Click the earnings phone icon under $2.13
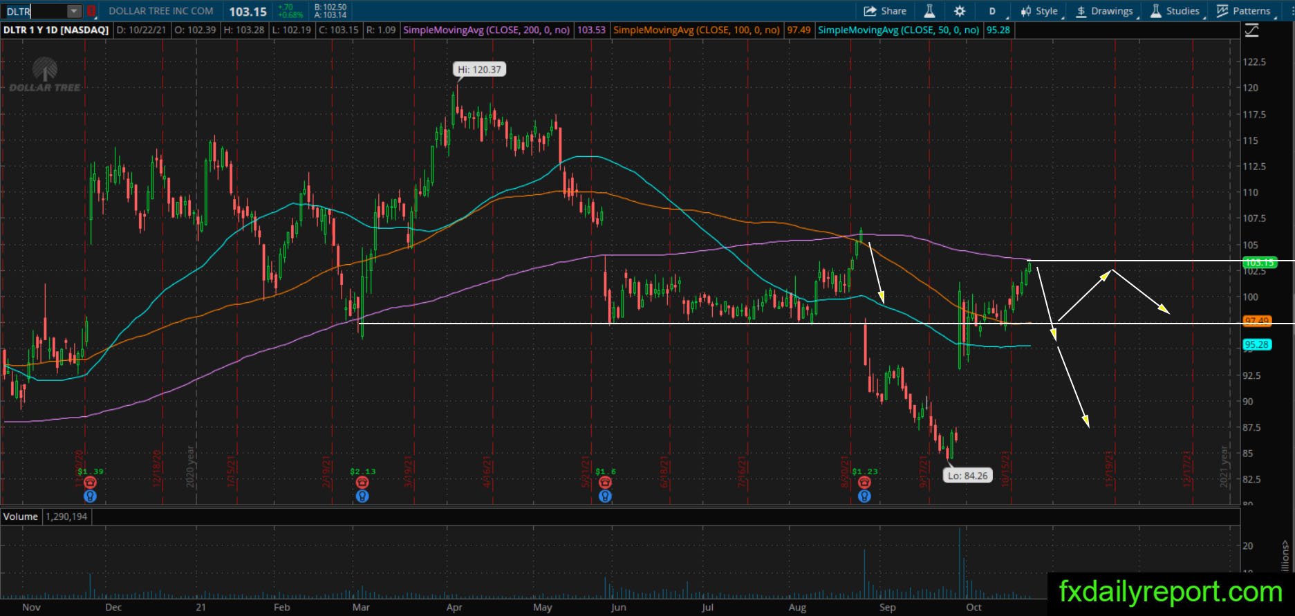Viewport: 1295px width, 616px height. (362, 483)
